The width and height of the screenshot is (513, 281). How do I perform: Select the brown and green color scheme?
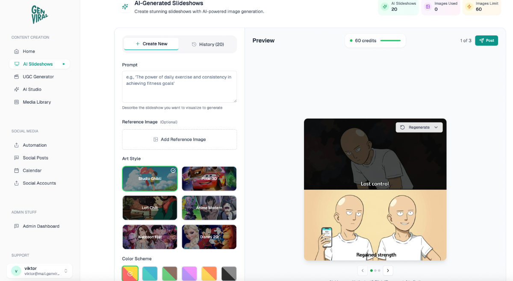(170, 274)
